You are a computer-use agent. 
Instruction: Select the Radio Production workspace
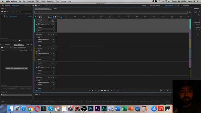pyautogui.click(x=169, y=6)
